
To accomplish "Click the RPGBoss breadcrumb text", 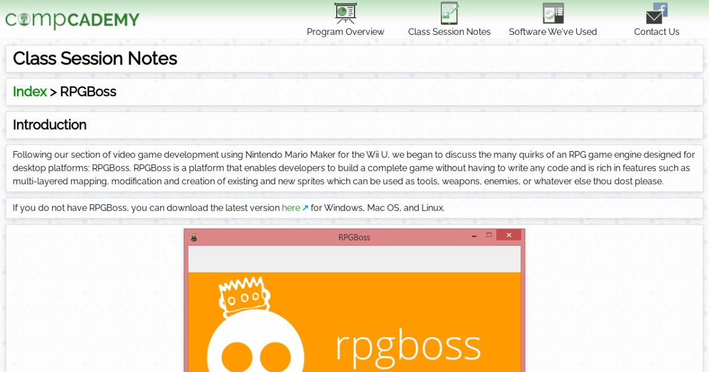I will click(88, 92).
